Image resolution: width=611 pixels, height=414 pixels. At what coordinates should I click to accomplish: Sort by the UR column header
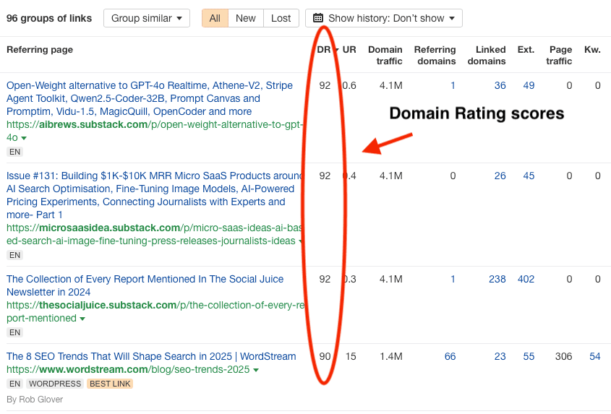tap(349, 50)
